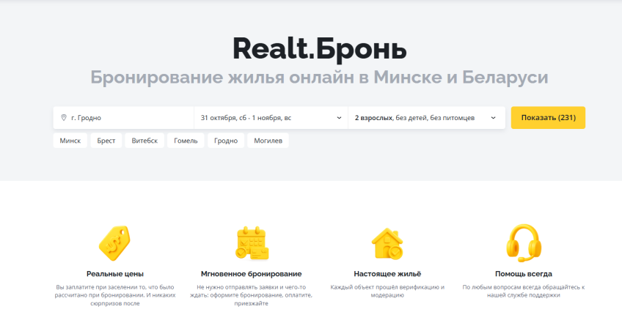Click the location pin icon in search field
Viewport: 622px width, 334px height.
pyautogui.click(x=64, y=118)
